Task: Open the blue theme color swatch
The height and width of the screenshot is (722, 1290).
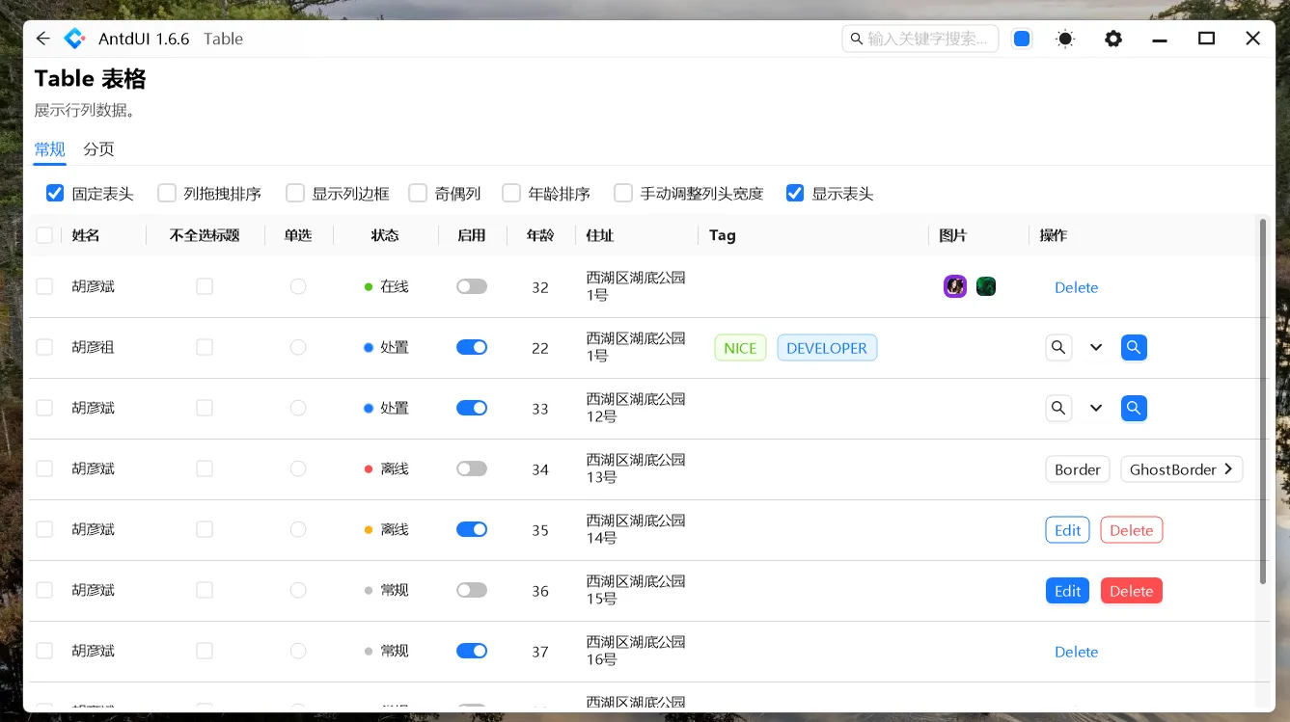Action: 1022,39
